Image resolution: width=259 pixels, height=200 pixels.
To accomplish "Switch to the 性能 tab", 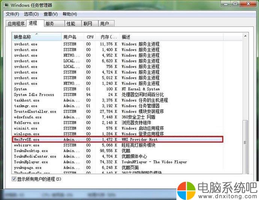I will coord(73,24).
